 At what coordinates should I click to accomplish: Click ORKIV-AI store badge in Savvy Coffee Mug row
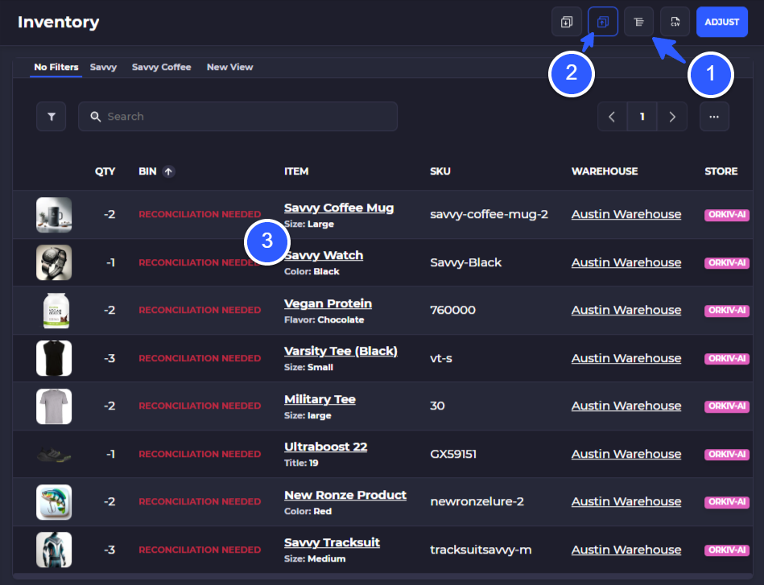pyautogui.click(x=726, y=215)
